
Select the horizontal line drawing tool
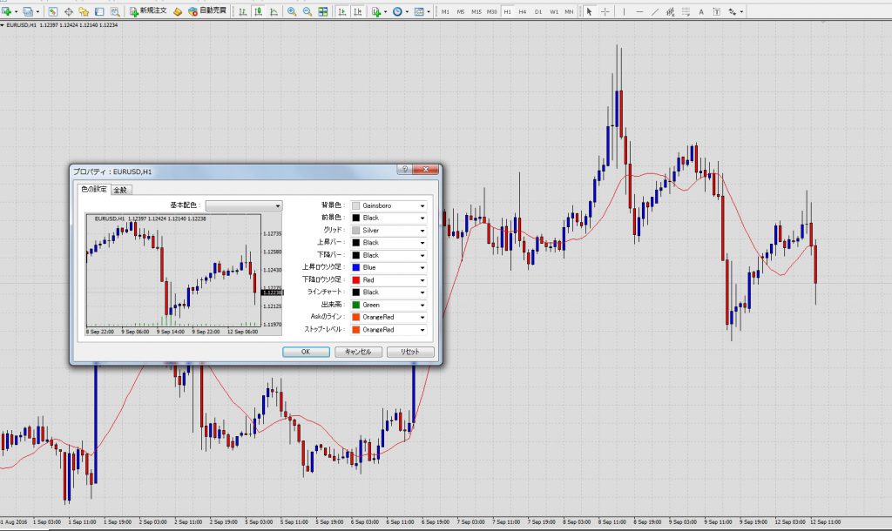pyautogui.click(x=639, y=11)
